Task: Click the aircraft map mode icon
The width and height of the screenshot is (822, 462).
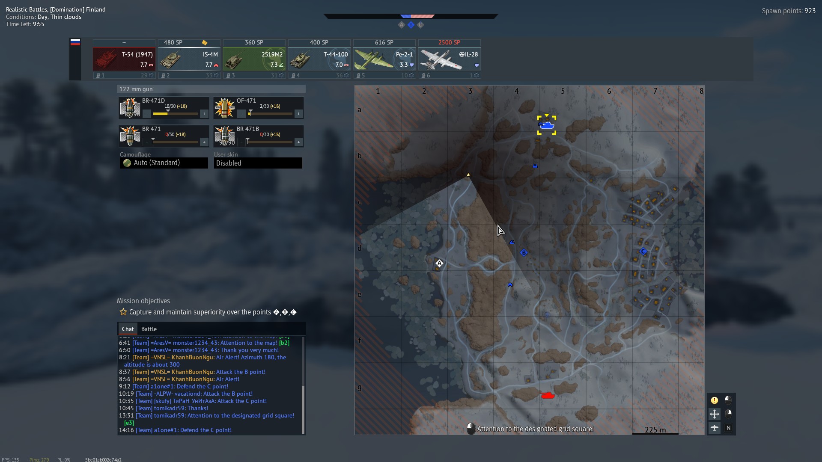Action: click(714, 428)
